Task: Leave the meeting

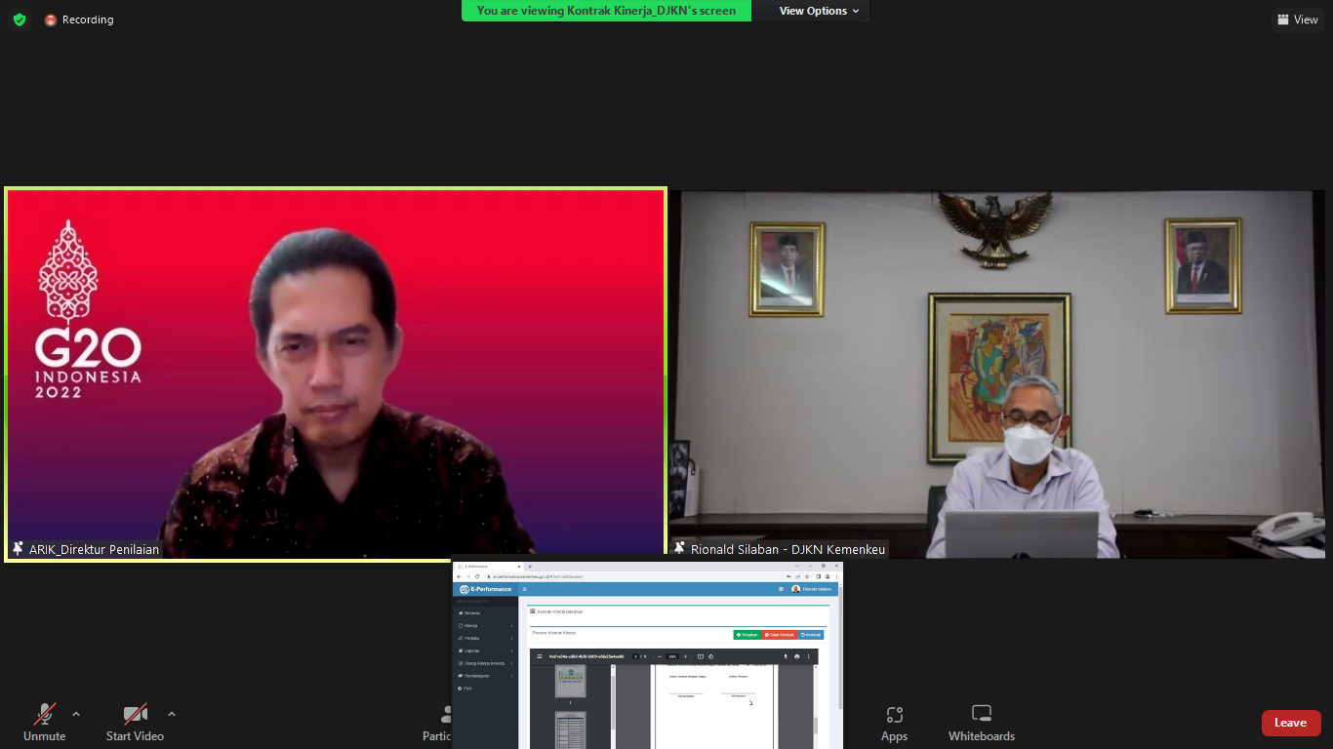Action: tap(1290, 723)
